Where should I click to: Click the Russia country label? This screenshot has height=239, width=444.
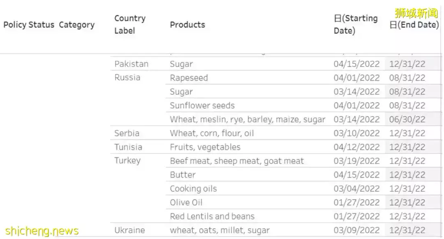[127, 78]
